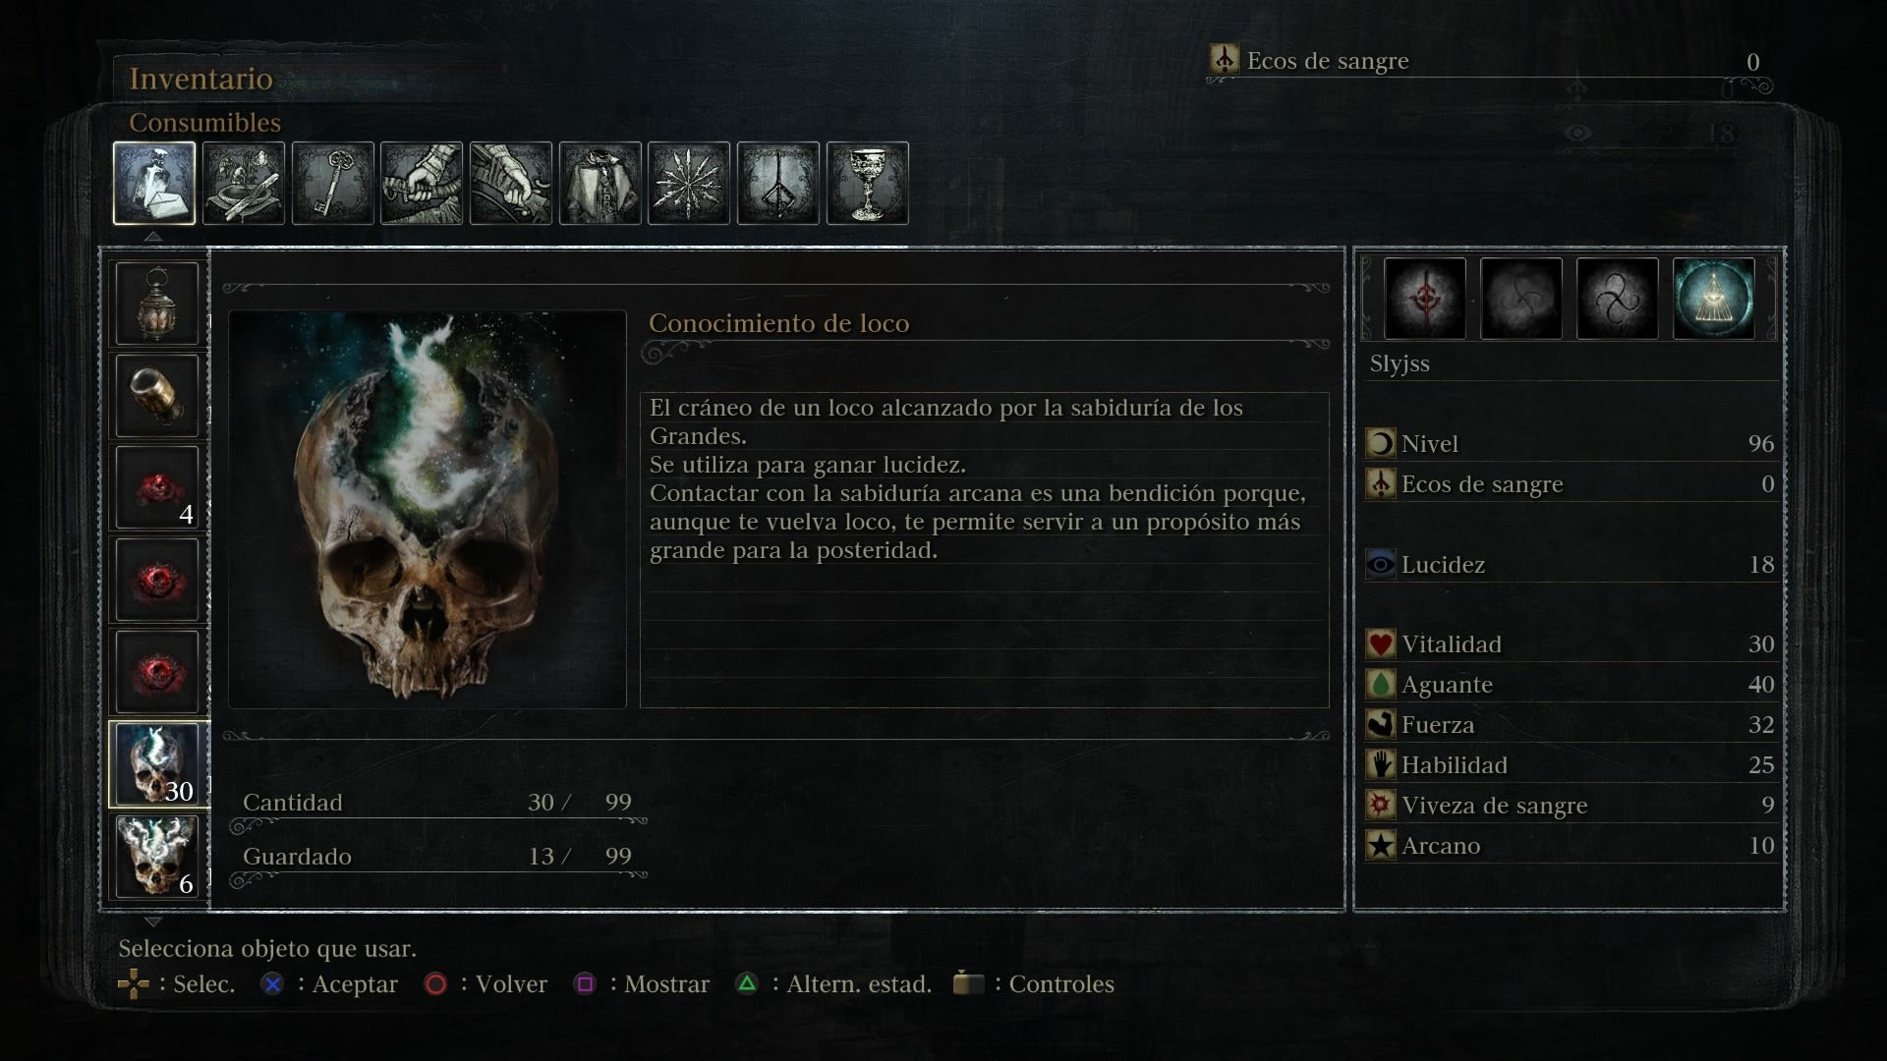Select the red item with quantity 4
This screenshot has width=1887, height=1061.
pos(157,488)
